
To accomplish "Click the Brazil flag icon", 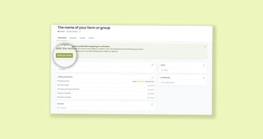I will tap(58, 31).
